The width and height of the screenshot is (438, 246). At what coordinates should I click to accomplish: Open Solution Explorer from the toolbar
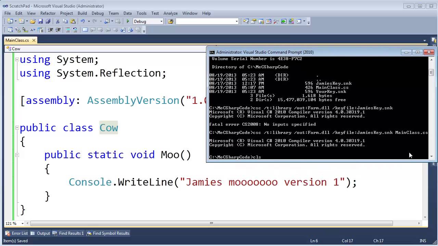(246, 21)
